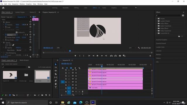Screen dimensions: 187x105
Task: Collapse the Motion effect group
Action: pyautogui.click(x=2, y=22)
